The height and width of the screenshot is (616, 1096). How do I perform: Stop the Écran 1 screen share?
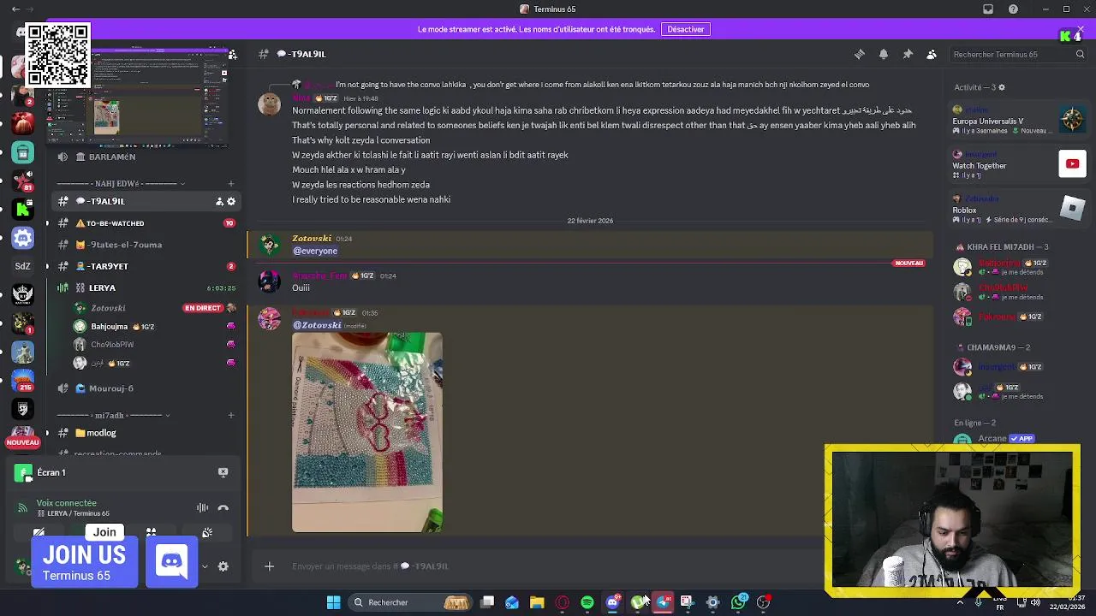(x=223, y=472)
